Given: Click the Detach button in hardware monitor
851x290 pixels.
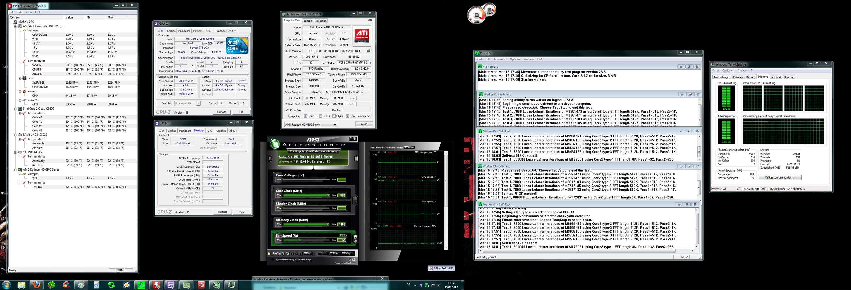Looking at the screenshot, I should pyautogui.click(x=409, y=147).
